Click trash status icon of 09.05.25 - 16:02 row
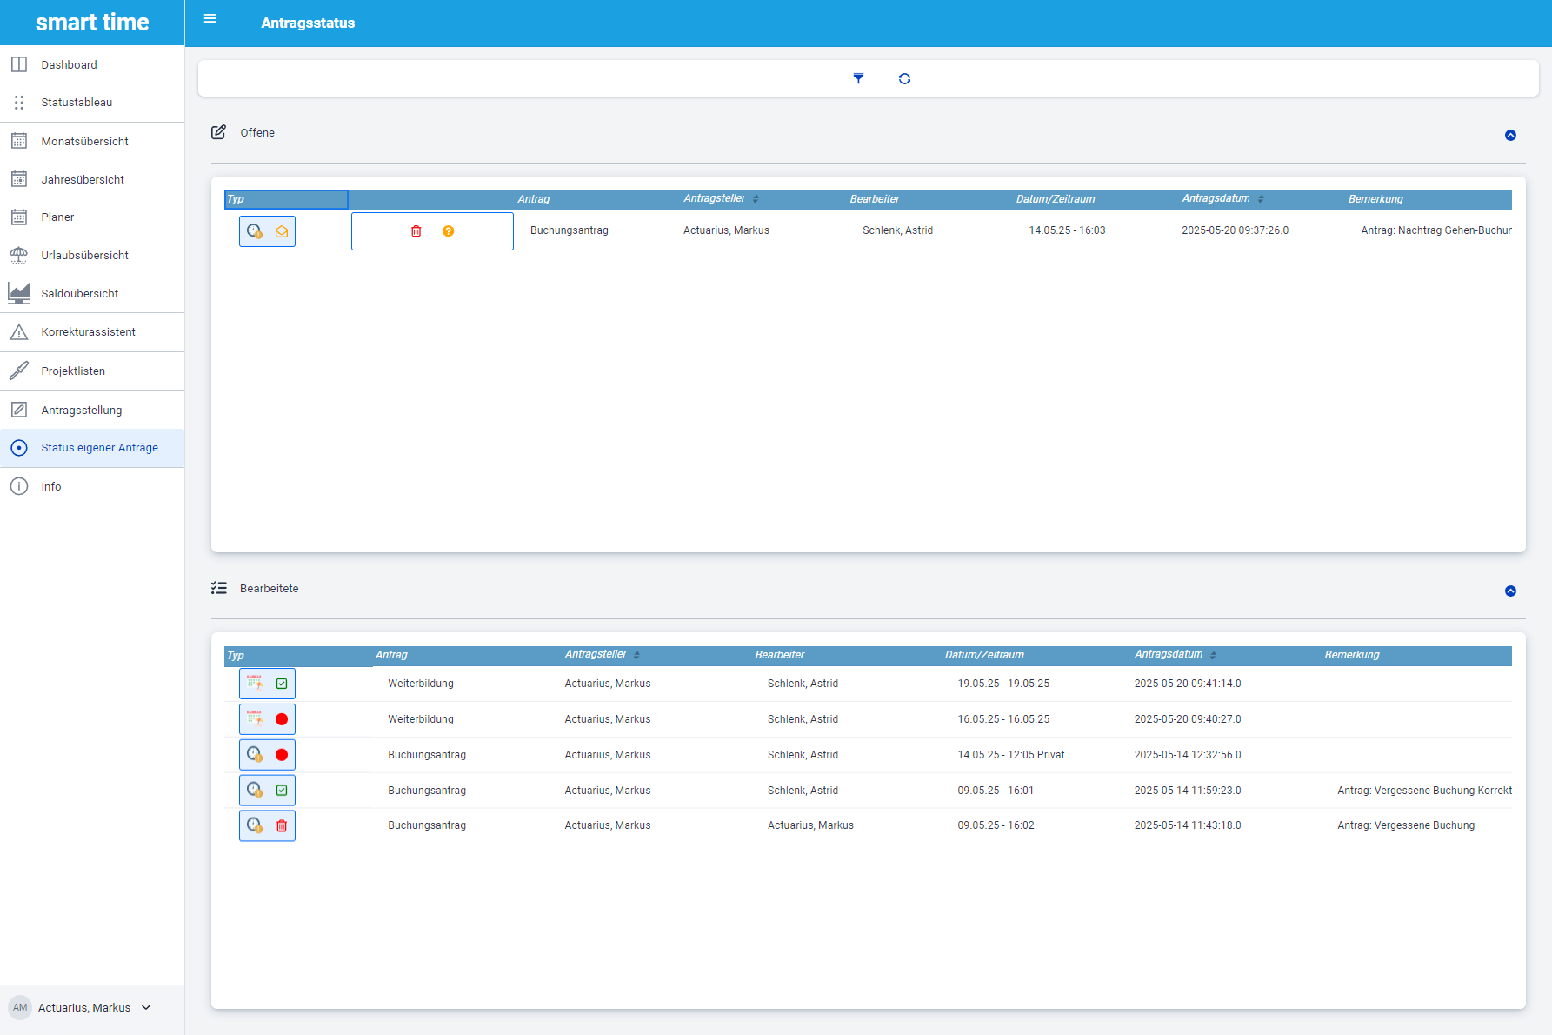 pos(282,825)
